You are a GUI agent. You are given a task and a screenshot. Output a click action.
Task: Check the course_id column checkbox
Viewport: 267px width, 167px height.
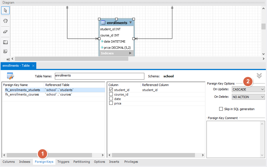111,94
